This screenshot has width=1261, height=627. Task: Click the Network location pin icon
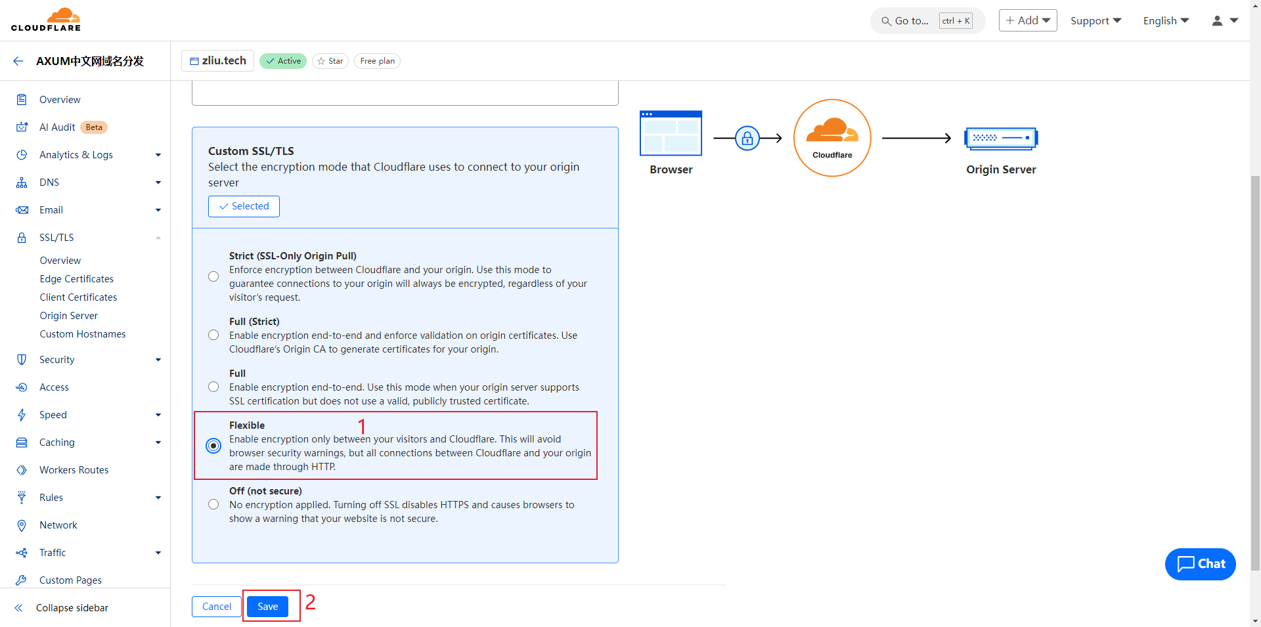pos(22,525)
